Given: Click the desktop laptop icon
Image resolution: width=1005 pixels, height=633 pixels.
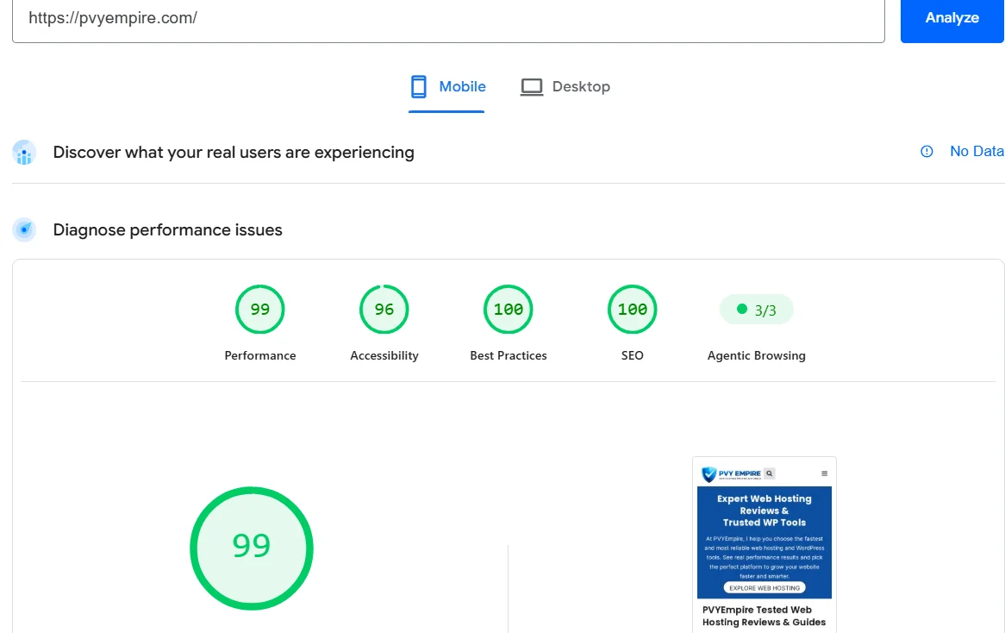Looking at the screenshot, I should click(531, 87).
